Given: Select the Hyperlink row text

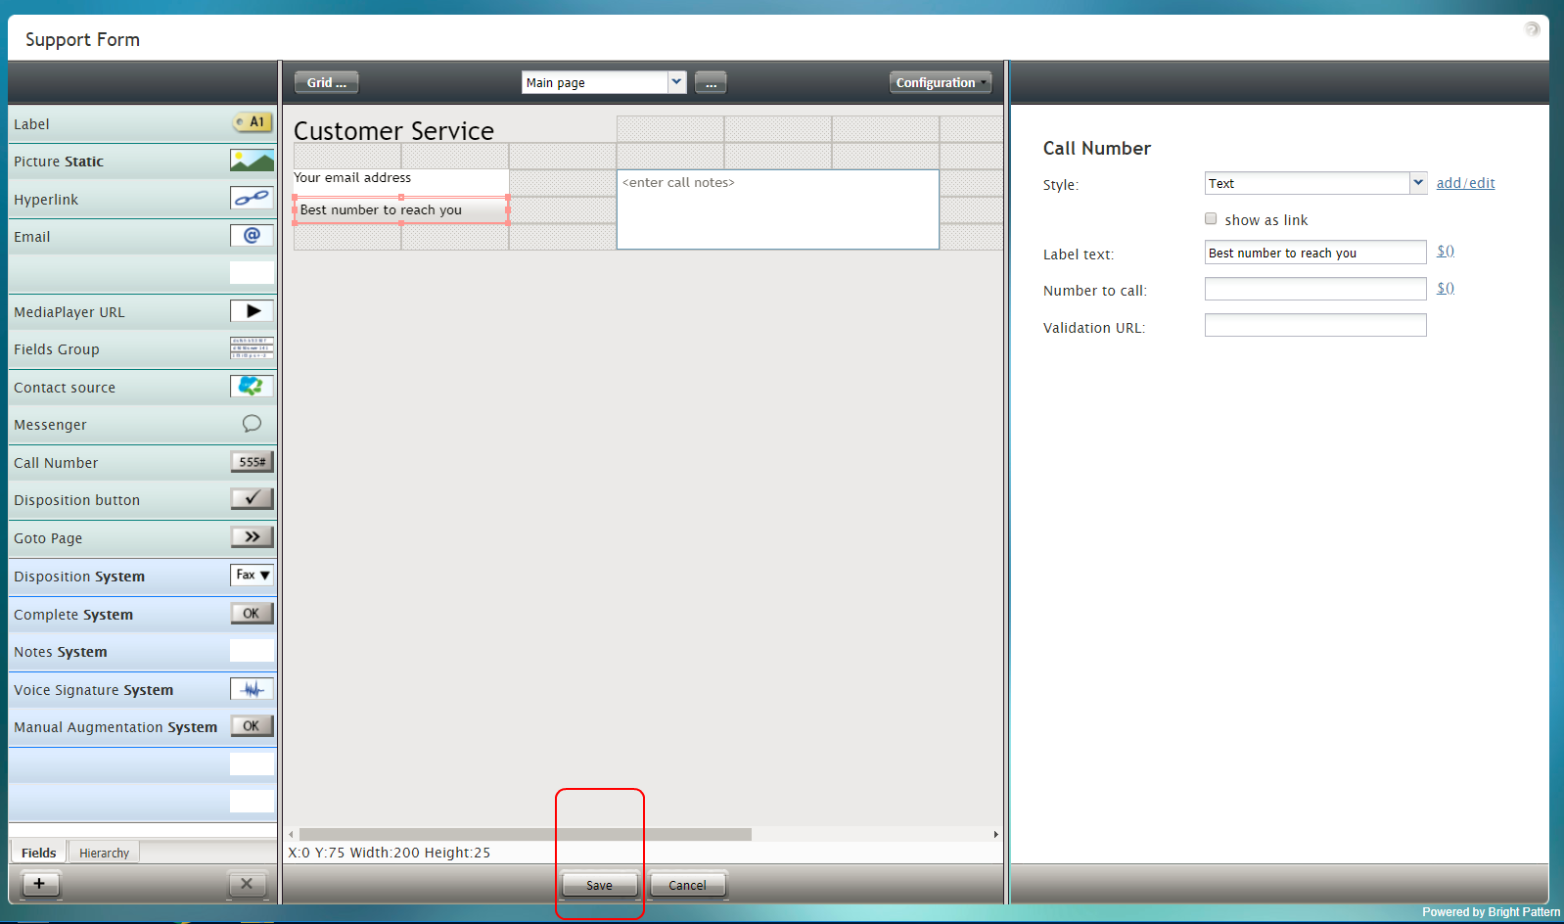Looking at the screenshot, I should (x=46, y=200).
